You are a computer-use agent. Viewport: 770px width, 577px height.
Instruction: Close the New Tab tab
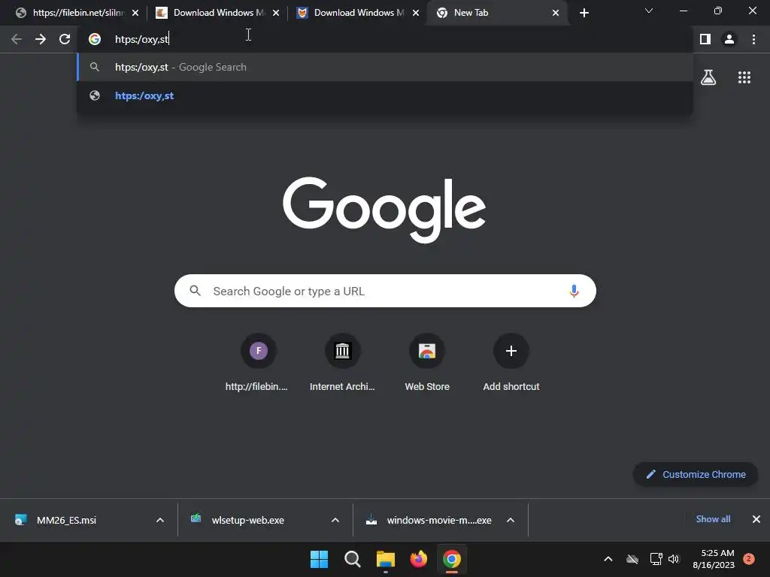click(x=556, y=13)
